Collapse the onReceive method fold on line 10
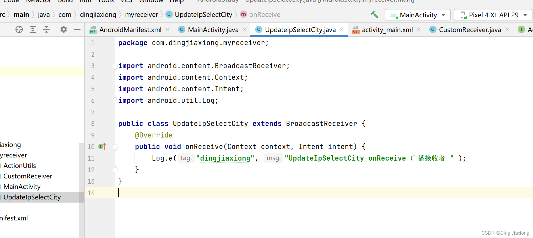533x238 pixels. [x=115, y=147]
